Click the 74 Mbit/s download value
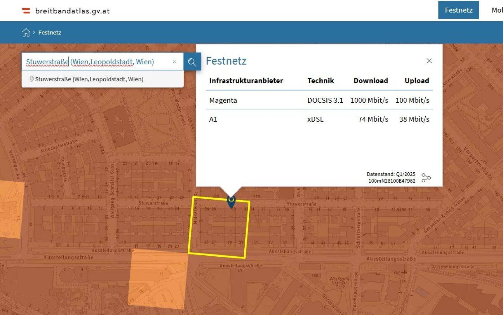 click(x=373, y=119)
